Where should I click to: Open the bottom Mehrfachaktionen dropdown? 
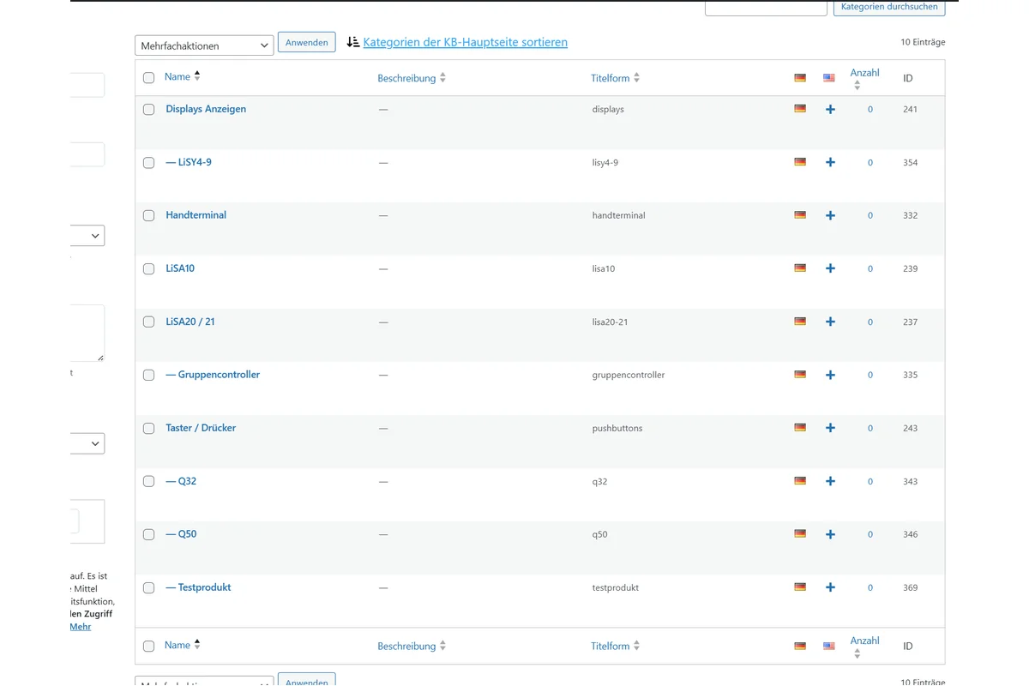[x=203, y=681]
